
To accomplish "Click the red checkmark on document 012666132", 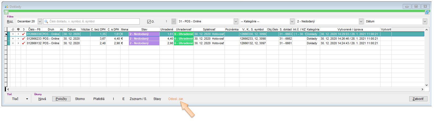I will click(x=23, y=43).
